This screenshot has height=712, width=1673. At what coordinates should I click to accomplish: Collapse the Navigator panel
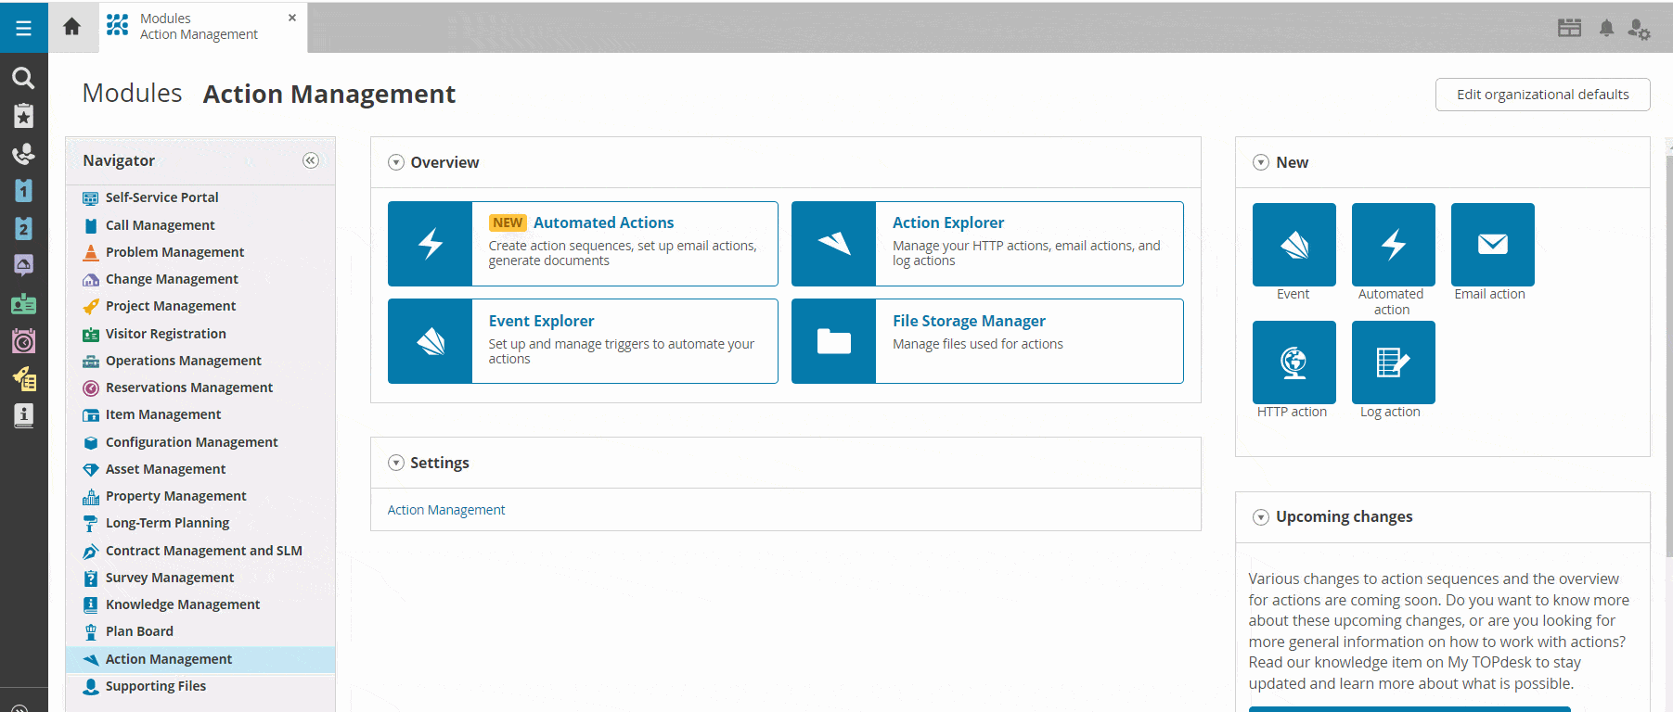[x=311, y=160]
